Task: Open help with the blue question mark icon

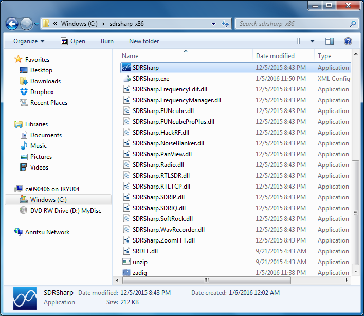Action: pos(348,41)
